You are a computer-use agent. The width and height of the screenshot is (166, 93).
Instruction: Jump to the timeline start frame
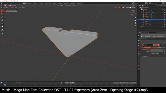click(x=65, y=83)
